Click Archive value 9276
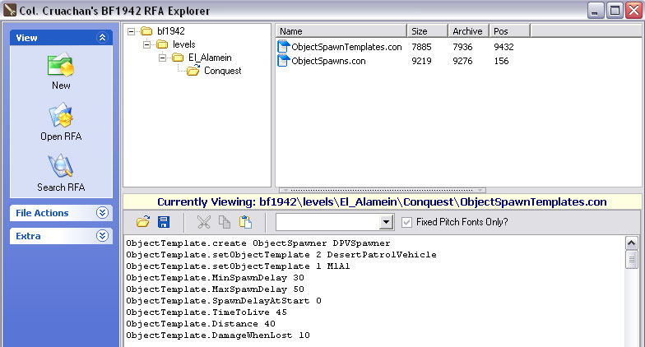 462,61
